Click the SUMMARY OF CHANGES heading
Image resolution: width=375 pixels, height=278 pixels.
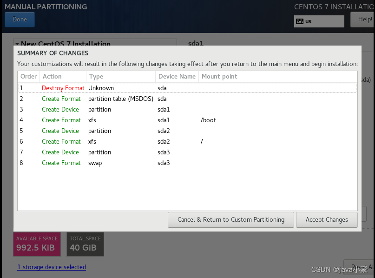click(53, 53)
